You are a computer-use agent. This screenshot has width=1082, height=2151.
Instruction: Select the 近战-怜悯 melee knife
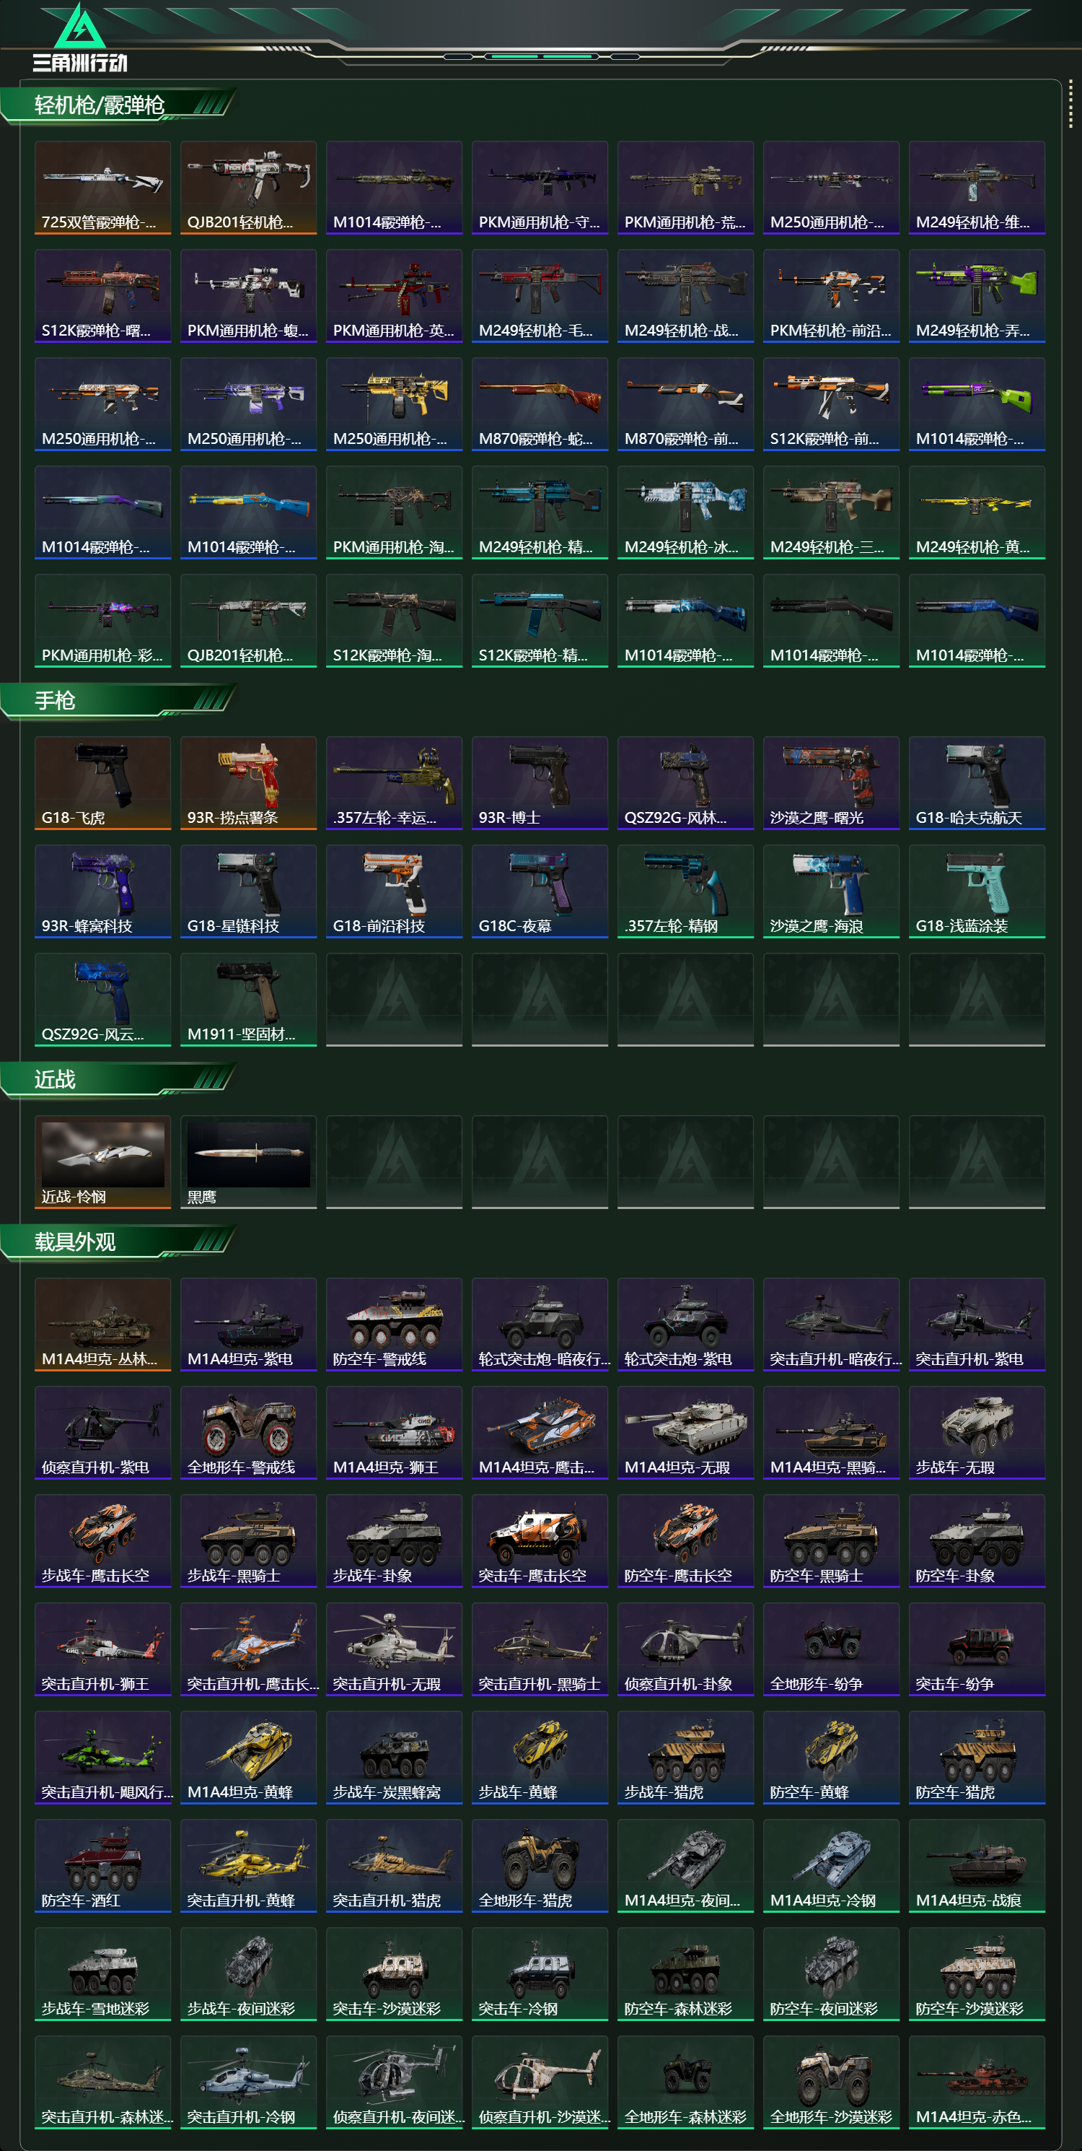(x=102, y=1161)
